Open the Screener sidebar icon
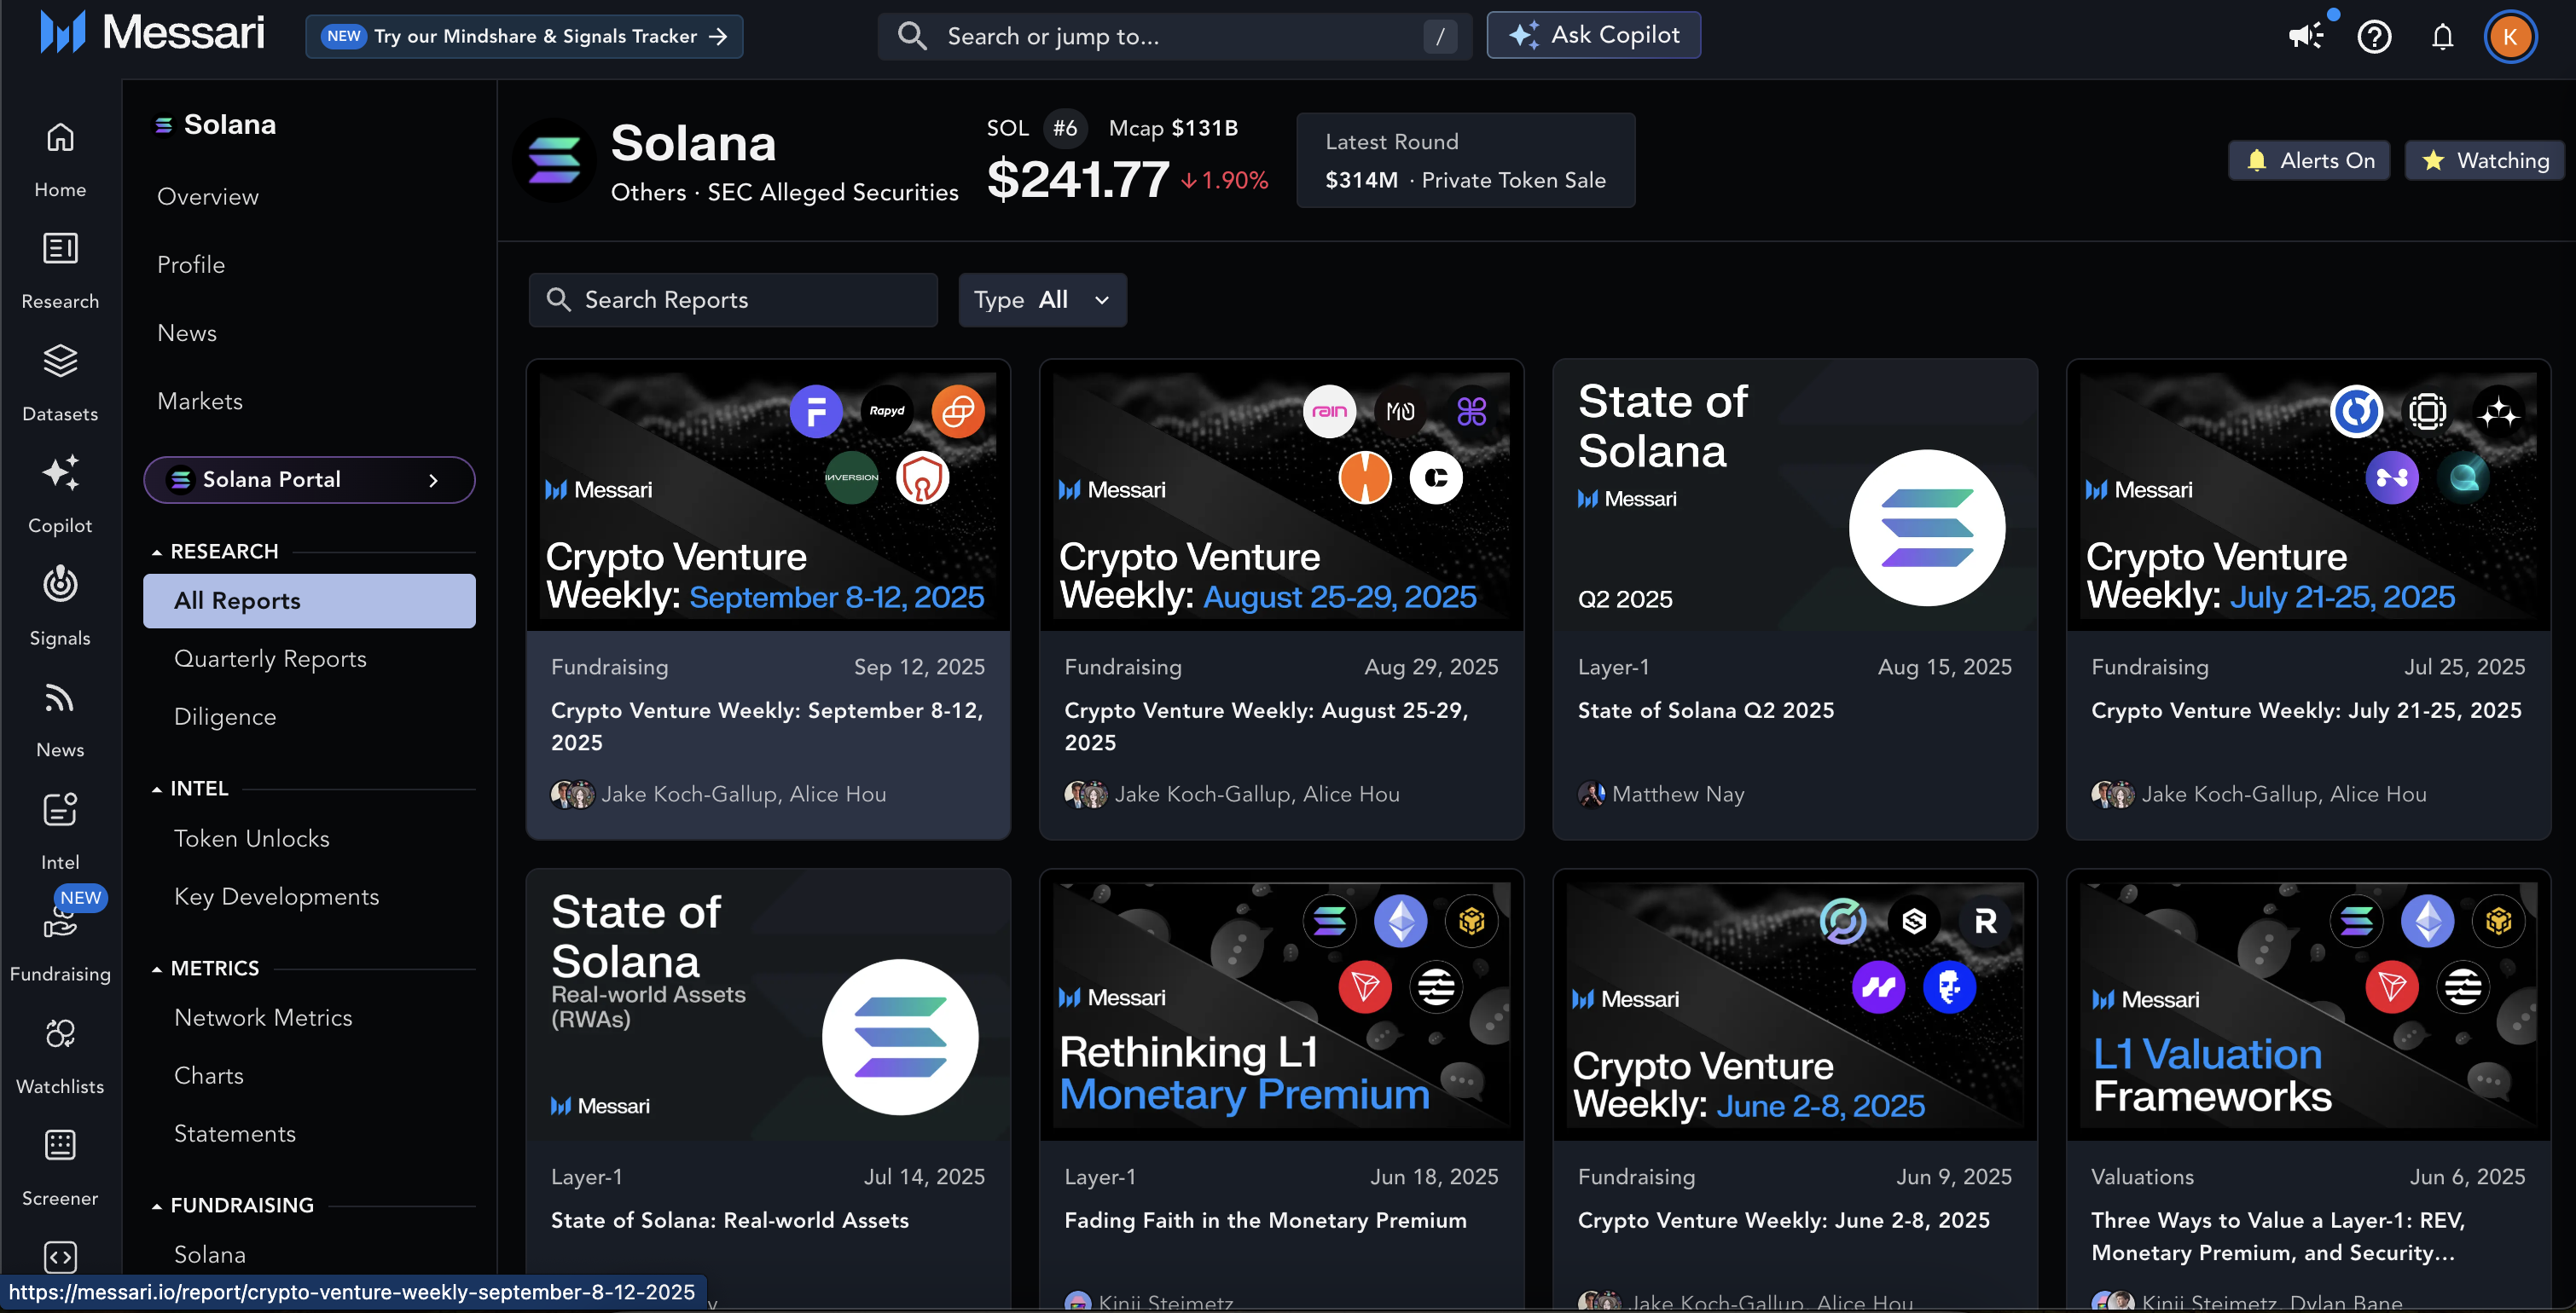 click(60, 1145)
